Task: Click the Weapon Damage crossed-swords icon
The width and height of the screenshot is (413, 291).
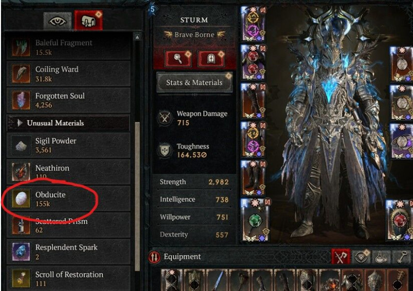Action: pos(165,118)
